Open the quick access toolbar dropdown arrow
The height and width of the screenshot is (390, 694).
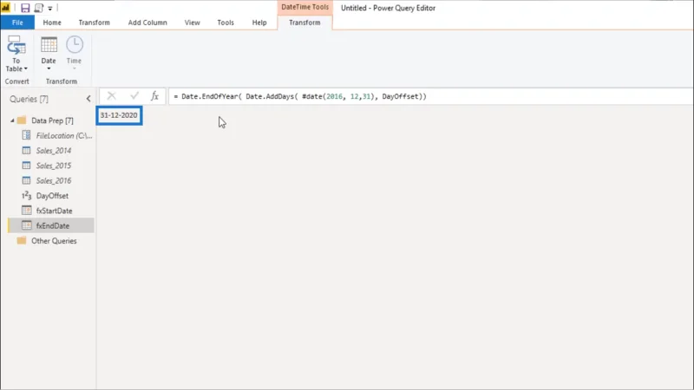pos(50,9)
